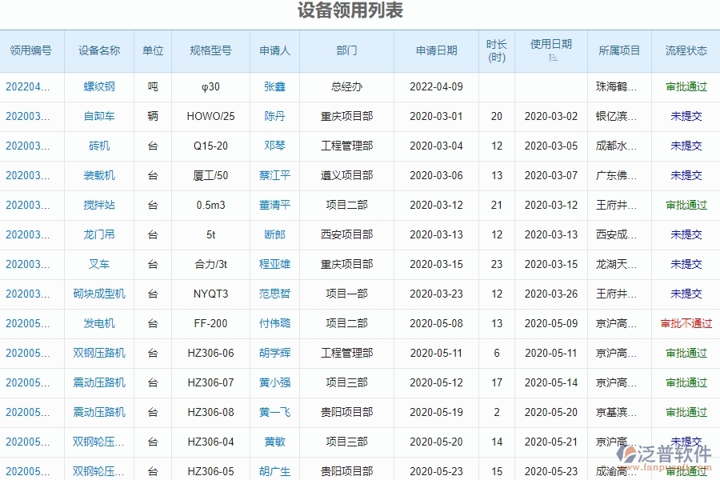Open equipment 叉车 details

pos(99,264)
